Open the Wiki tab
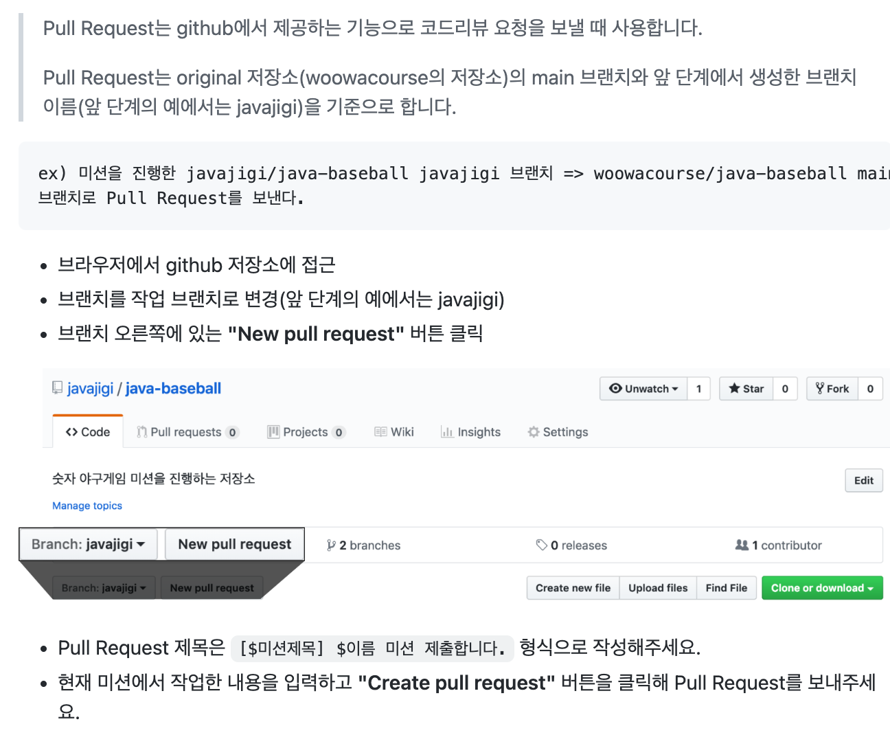 point(394,432)
